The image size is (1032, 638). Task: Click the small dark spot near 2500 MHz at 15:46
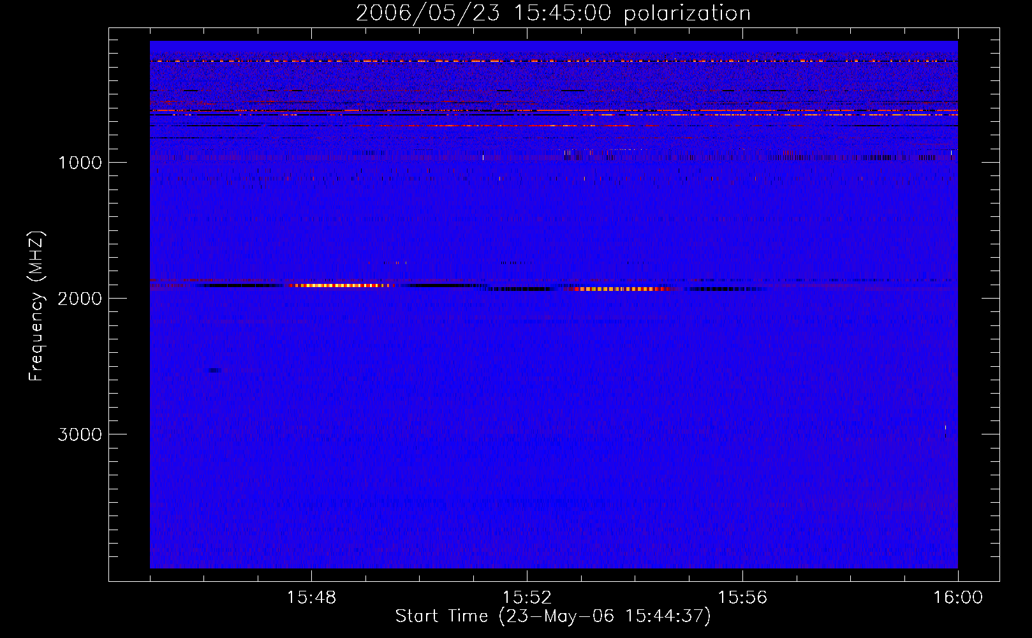tap(215, 370)
